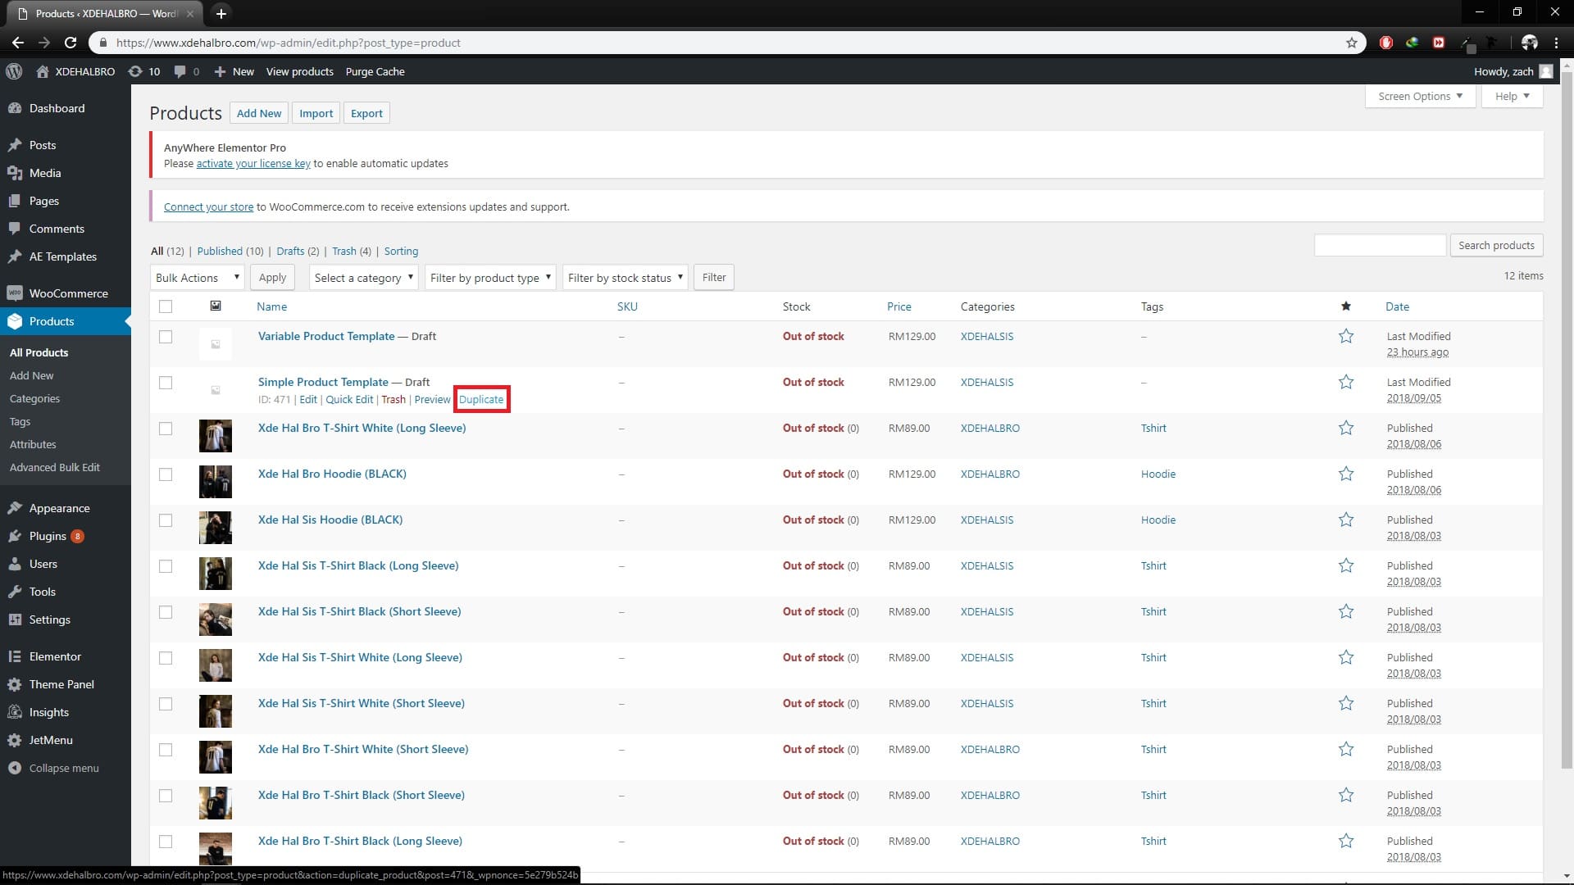This screenshot has height=885, width=1574.
Task: Open thumbnail of Xde Hal Bro T-Shirt White (Long Sleeve)
Action: point(216,436)
